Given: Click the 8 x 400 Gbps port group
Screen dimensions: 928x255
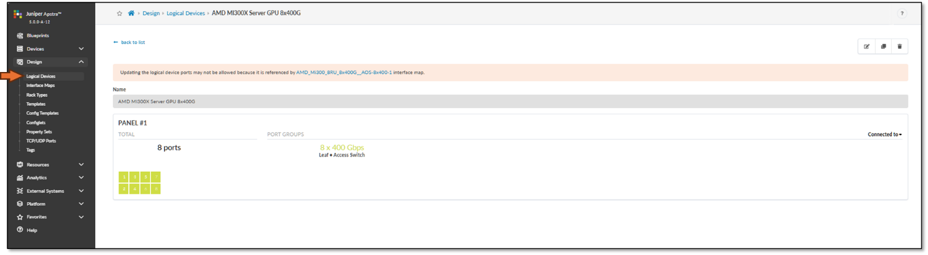Looking at the screenshot, I should (342, 147).
